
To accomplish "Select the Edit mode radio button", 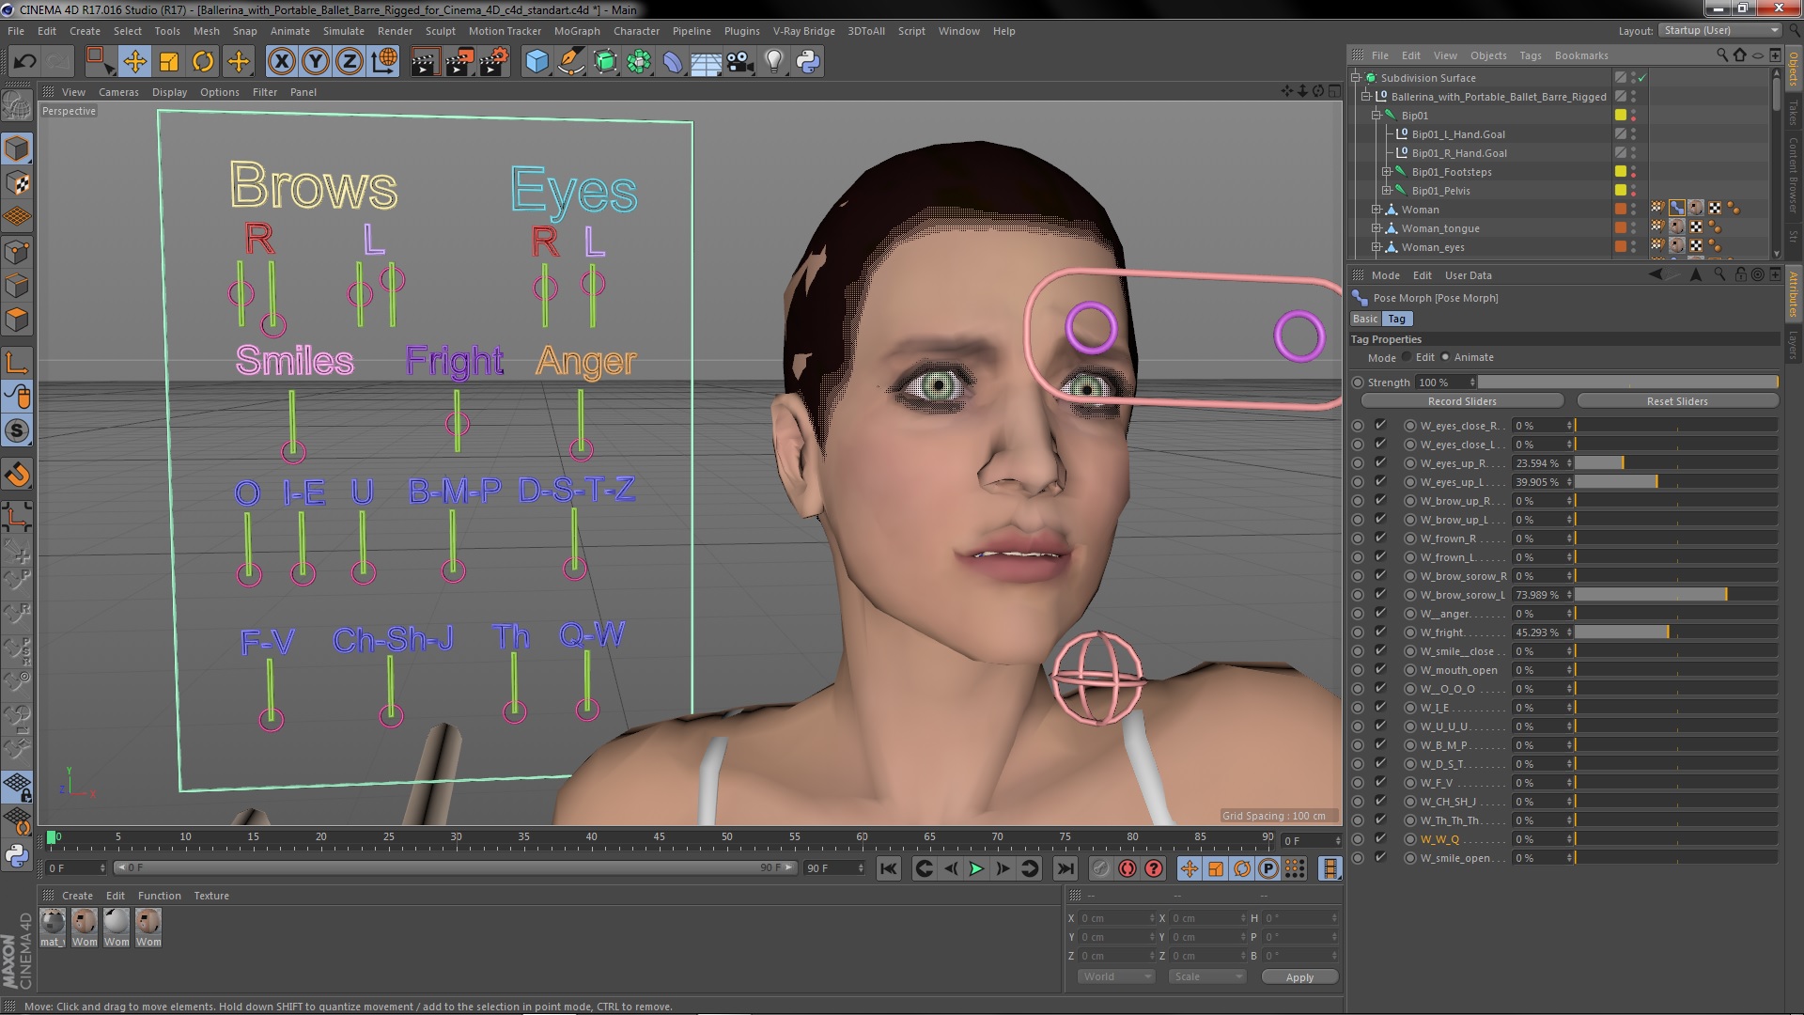I will [1407, 357].
